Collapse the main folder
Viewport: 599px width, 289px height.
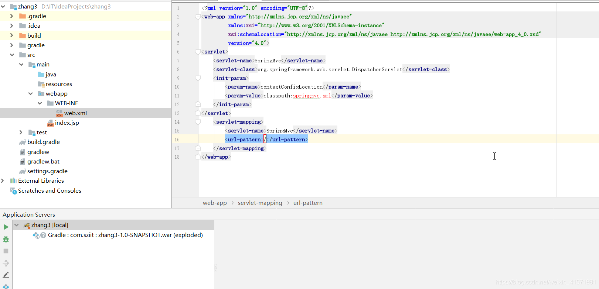pos(21,65)
